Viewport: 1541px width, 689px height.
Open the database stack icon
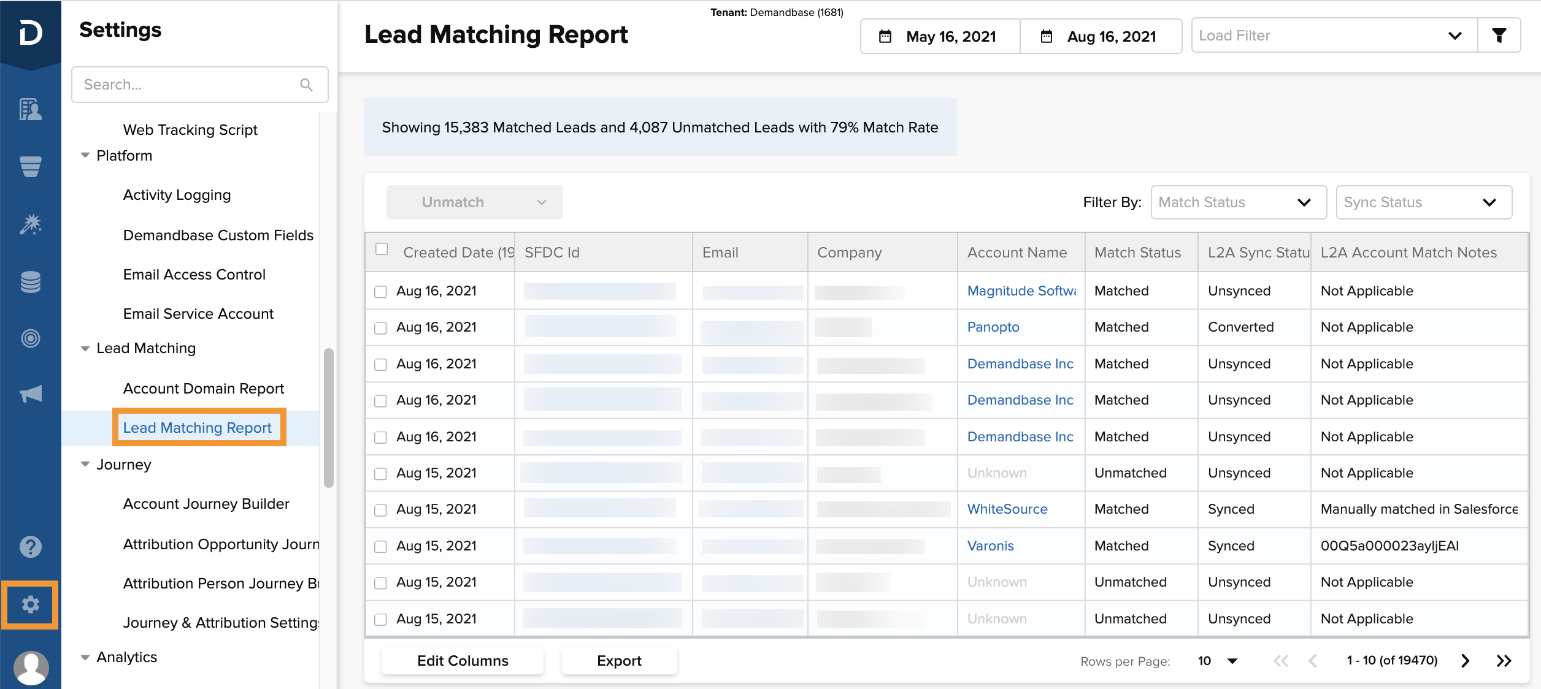point(30,281)
